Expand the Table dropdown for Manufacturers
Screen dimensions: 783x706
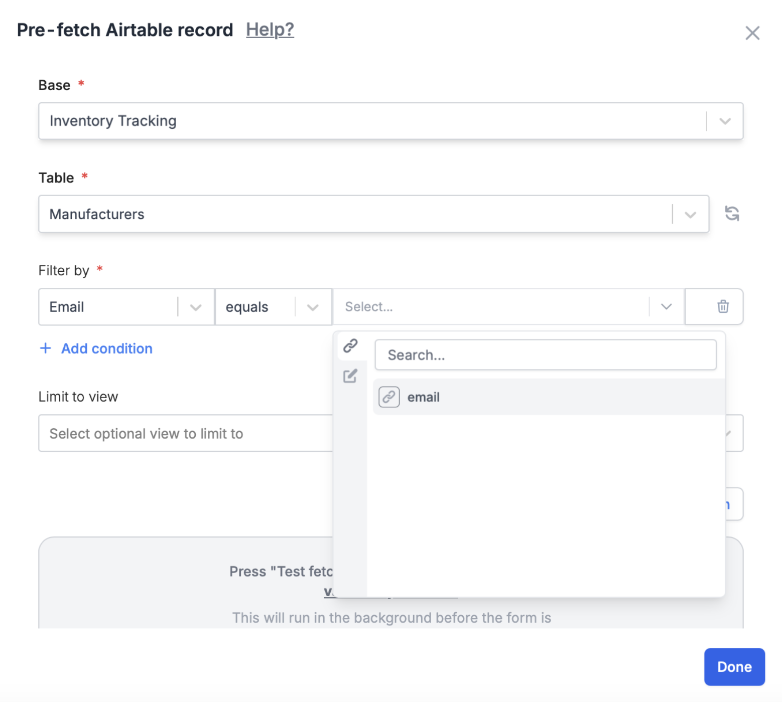pos(690,214)
